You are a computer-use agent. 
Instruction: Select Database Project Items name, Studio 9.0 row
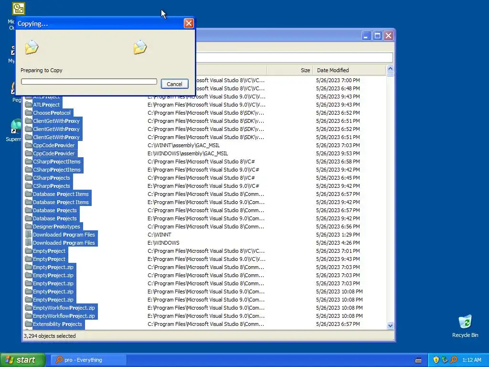point(61,202)
